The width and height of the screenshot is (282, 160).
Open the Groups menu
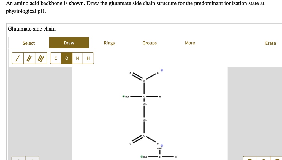click(x=150, y=43)
